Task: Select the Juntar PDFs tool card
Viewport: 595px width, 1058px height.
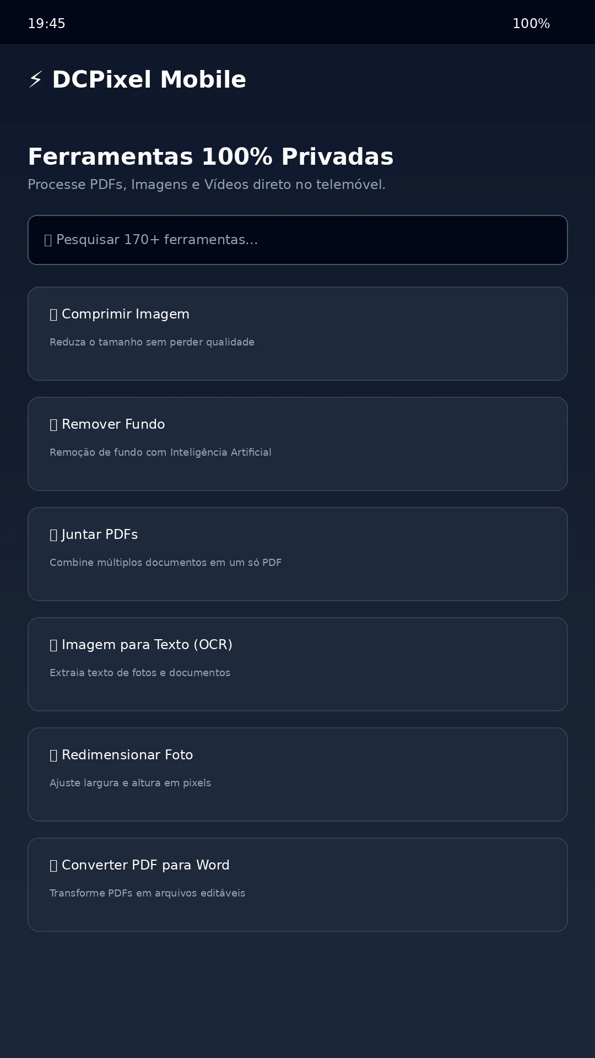Action: [297, 554]
